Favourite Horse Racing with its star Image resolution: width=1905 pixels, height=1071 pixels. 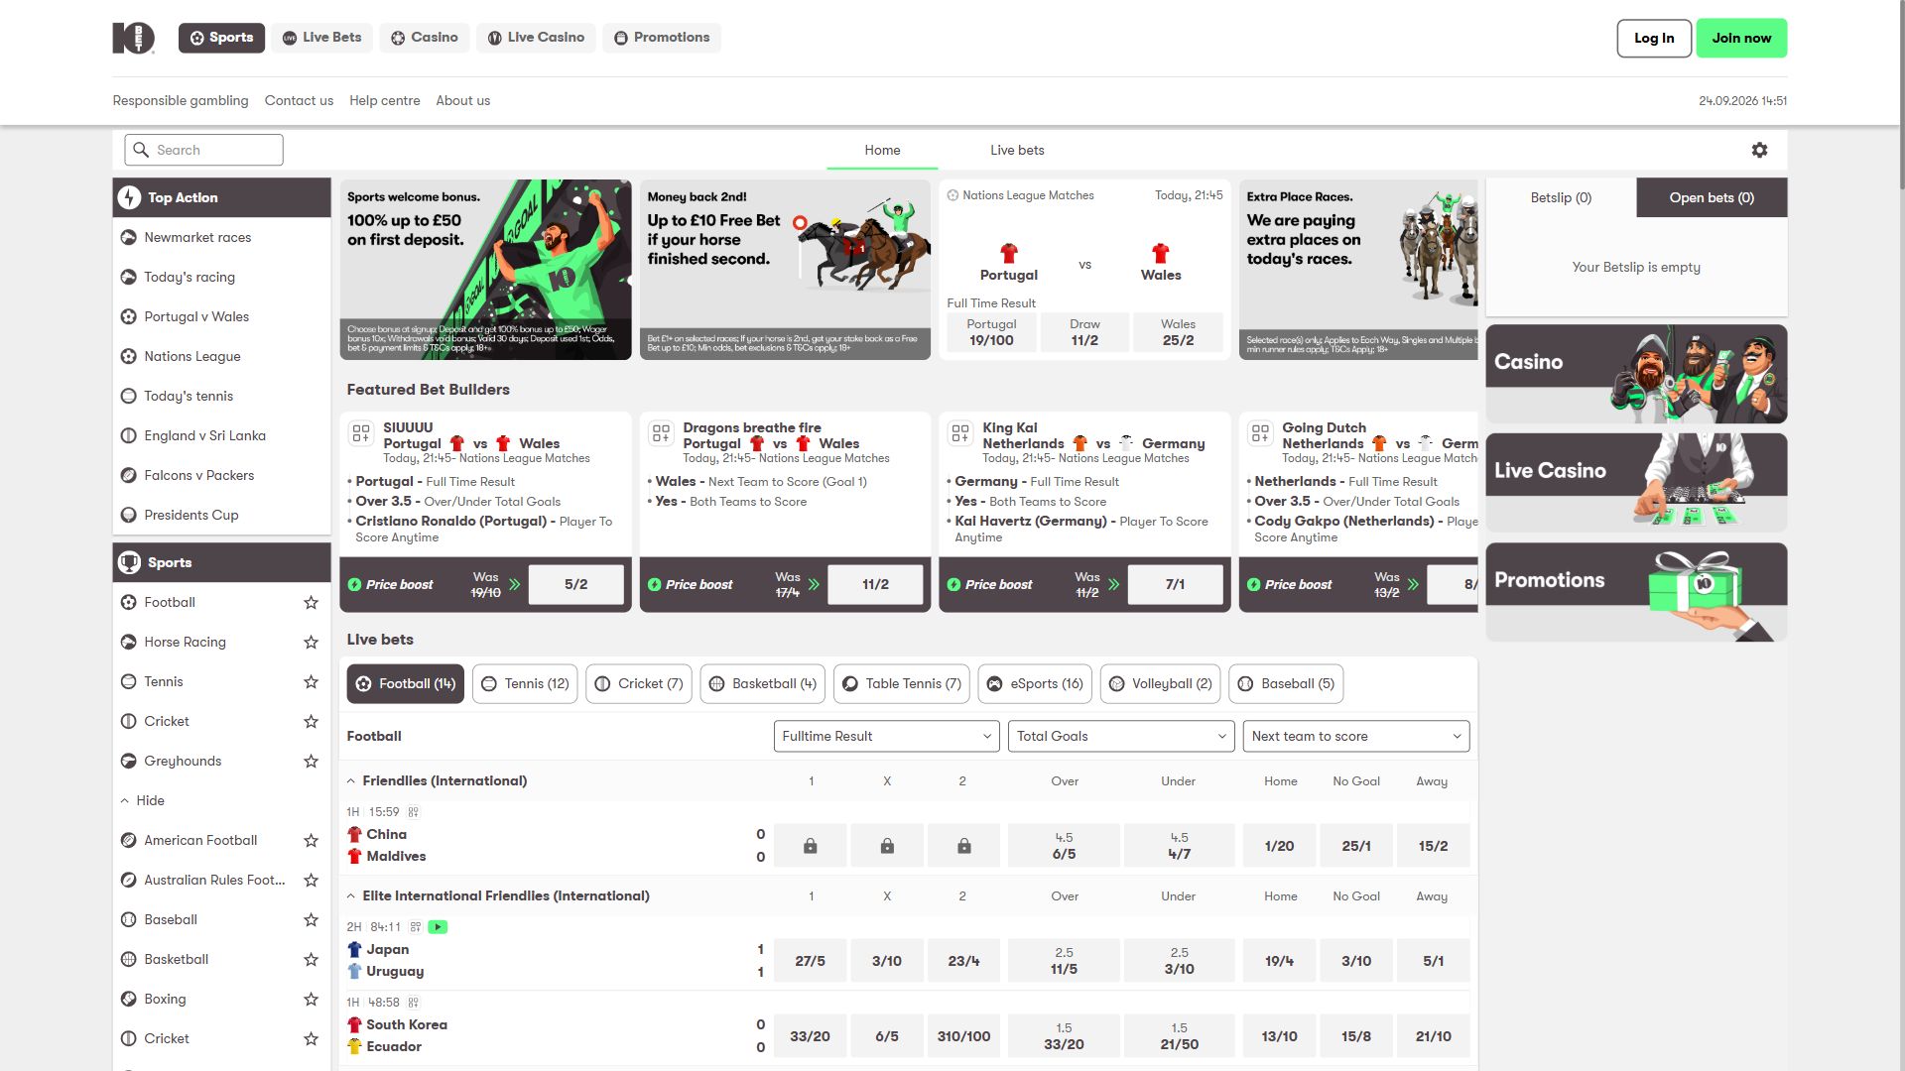click(311, 642)
